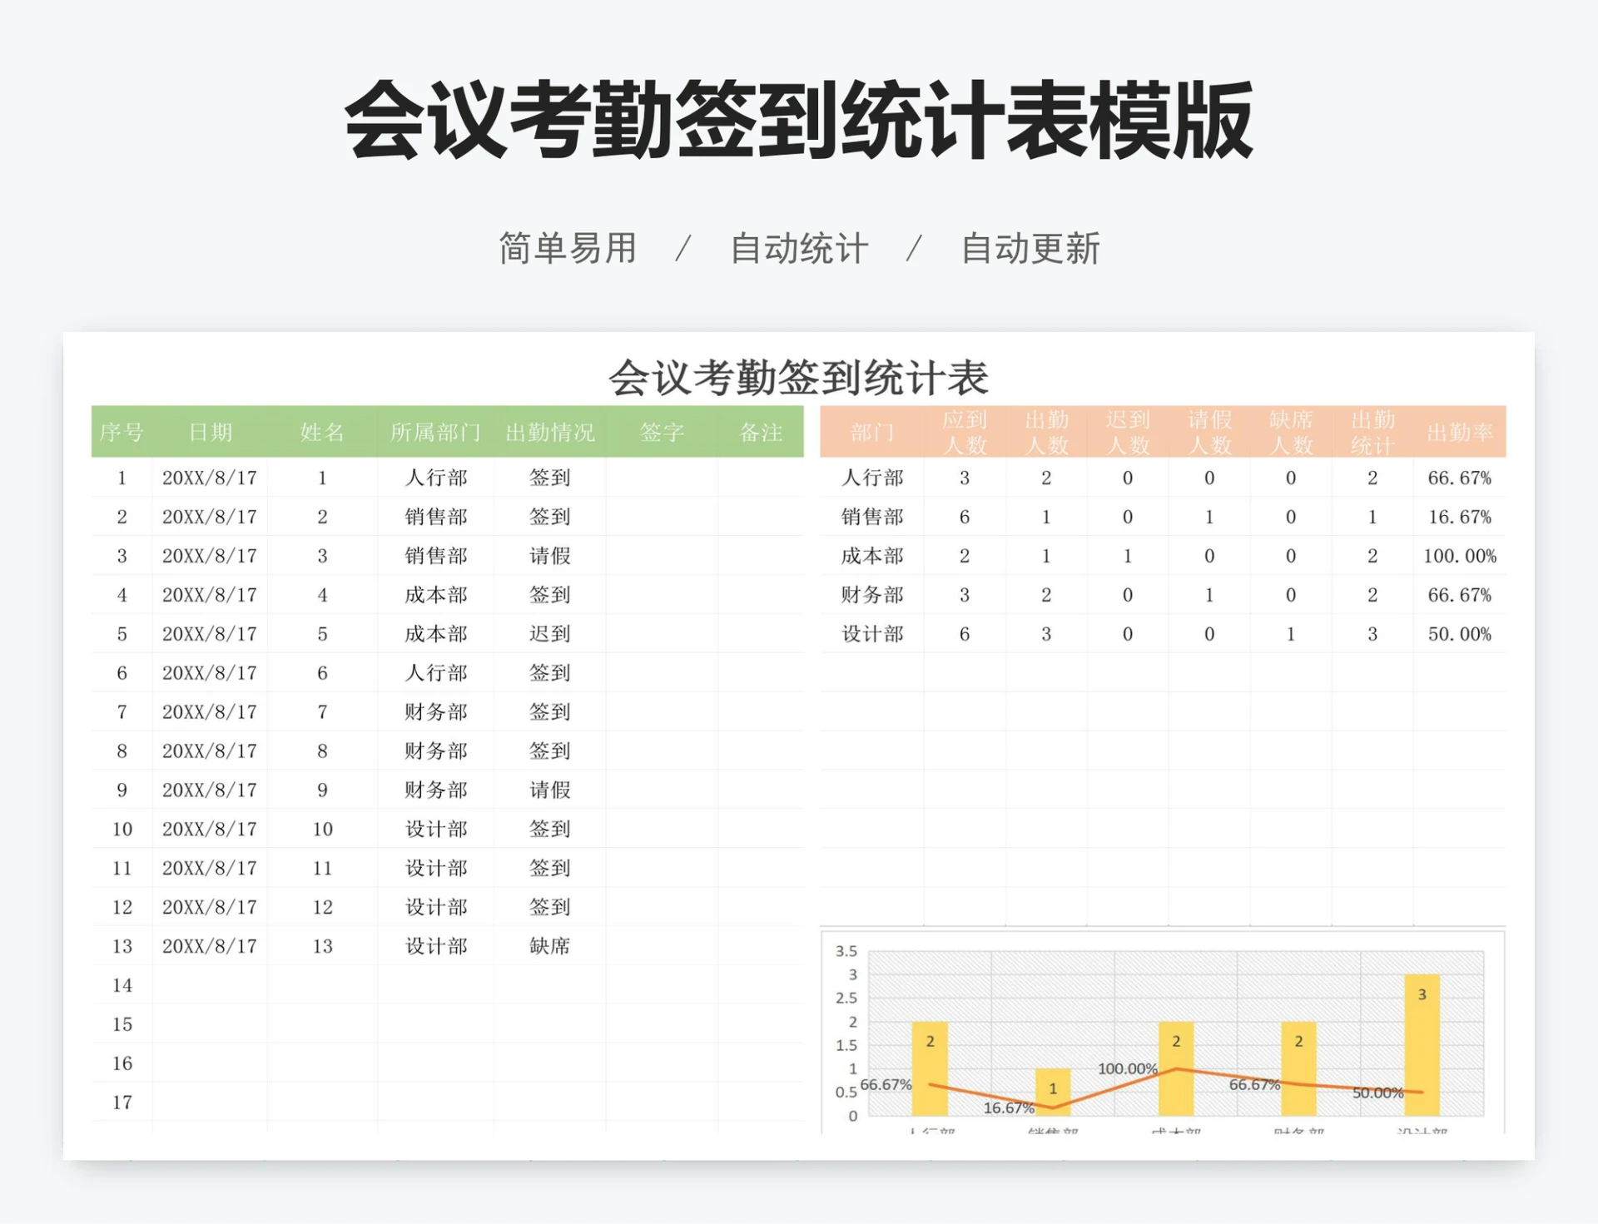Select the 姓名 column header
This screenshot has height=1224, width=1598.
tap(324, 434)
